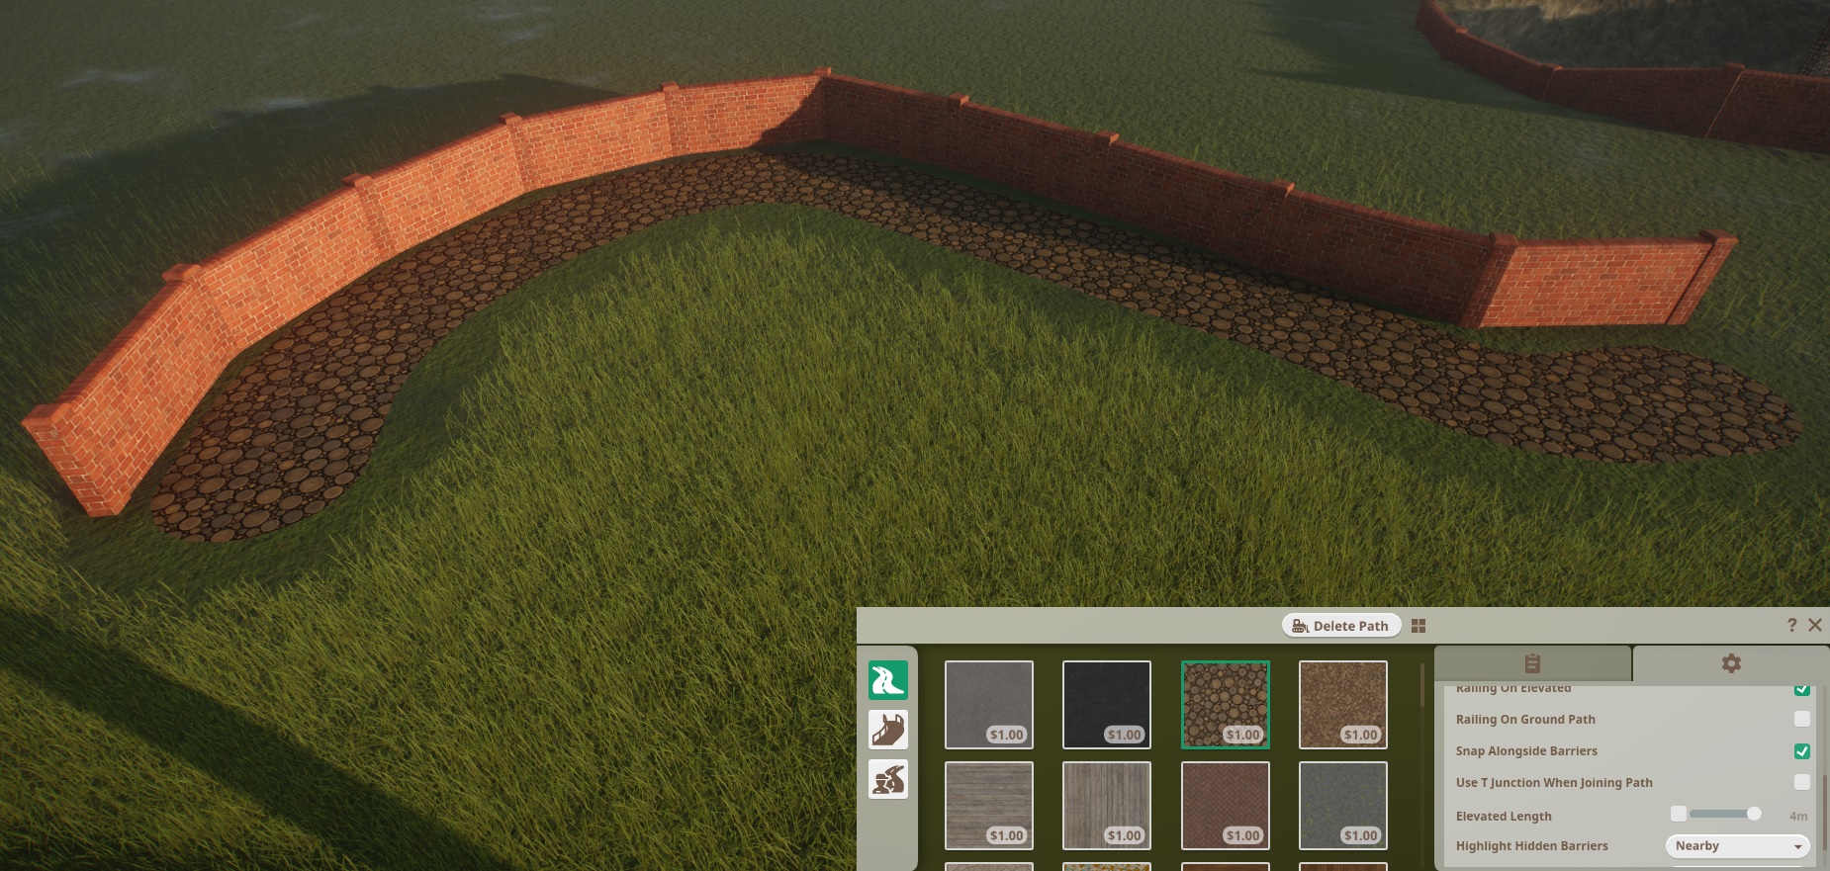Screen dimensions: 1830x871
Task: Click the Delete Path button
Action: pos(1341,626)
